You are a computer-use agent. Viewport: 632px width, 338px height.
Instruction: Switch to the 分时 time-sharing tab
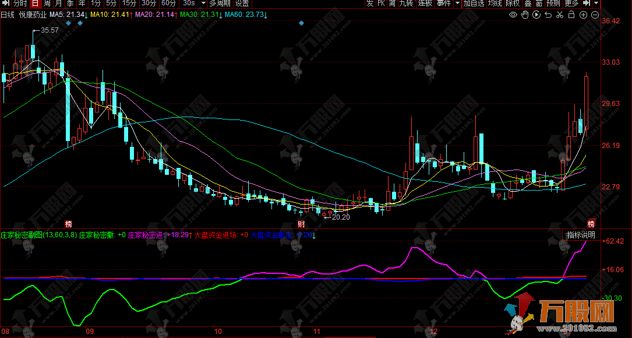click(19, 3)
